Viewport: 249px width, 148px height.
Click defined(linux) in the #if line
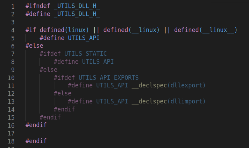64,30
